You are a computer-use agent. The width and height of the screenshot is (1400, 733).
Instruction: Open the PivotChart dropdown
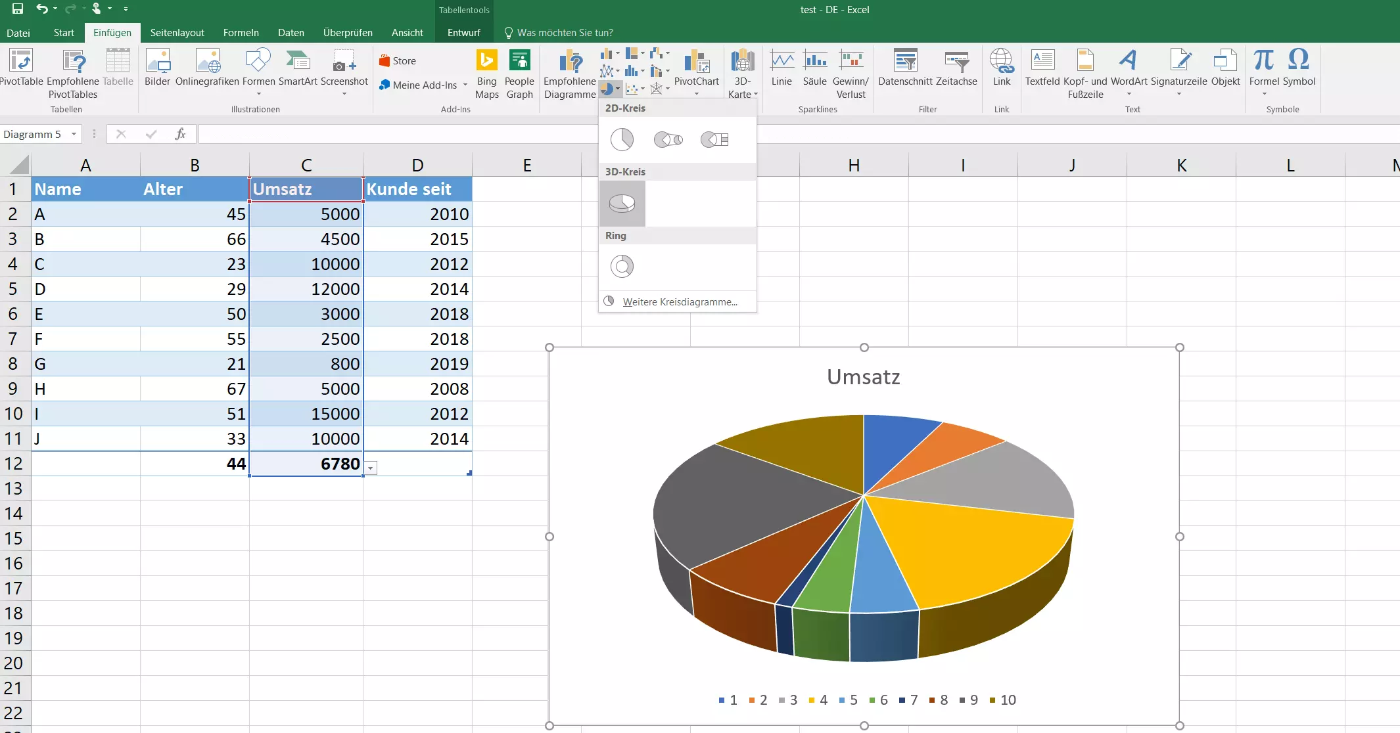(696, 94)
